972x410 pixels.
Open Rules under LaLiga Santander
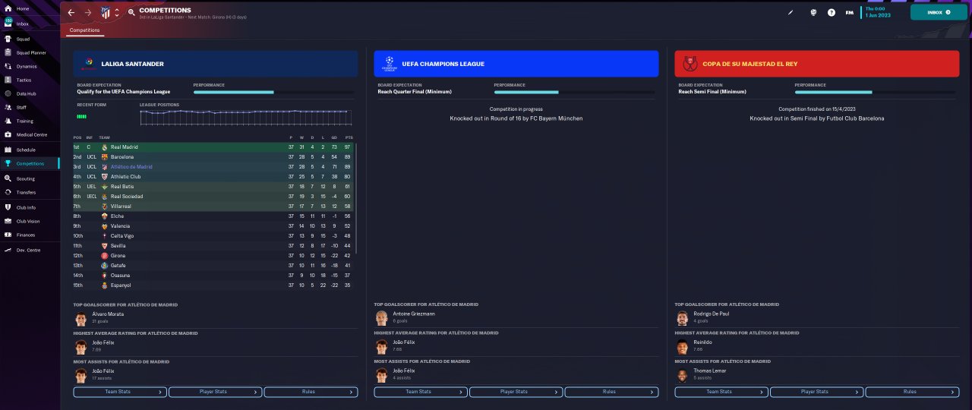(x=311, y=392)
